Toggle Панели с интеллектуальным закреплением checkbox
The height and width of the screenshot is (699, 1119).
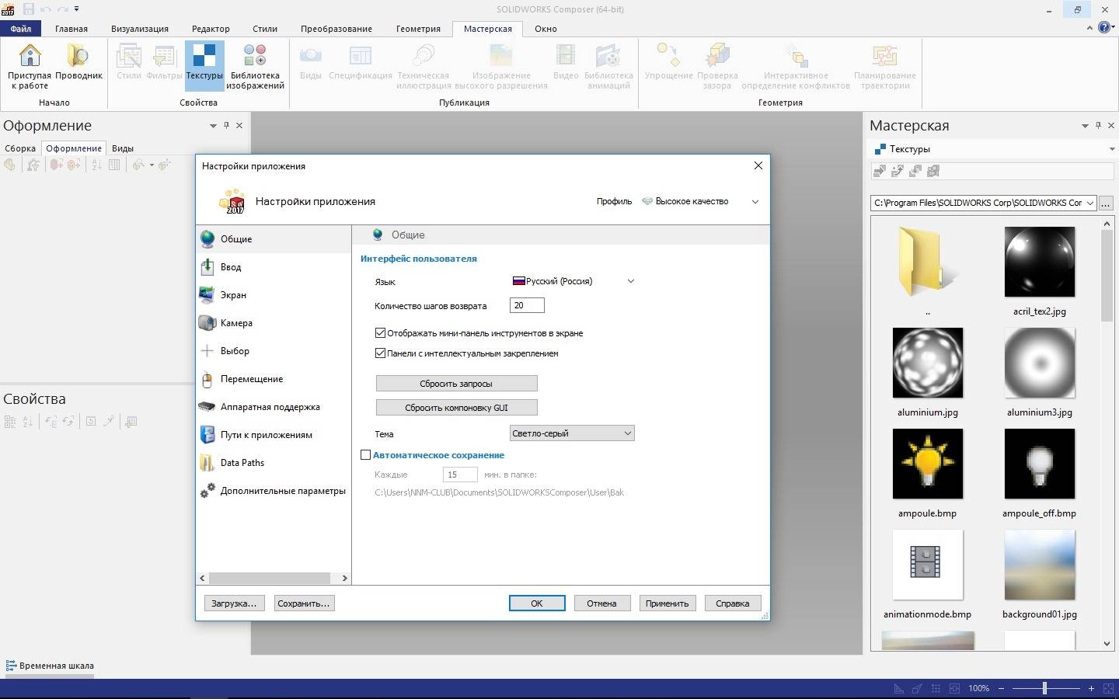pos(380,353)
